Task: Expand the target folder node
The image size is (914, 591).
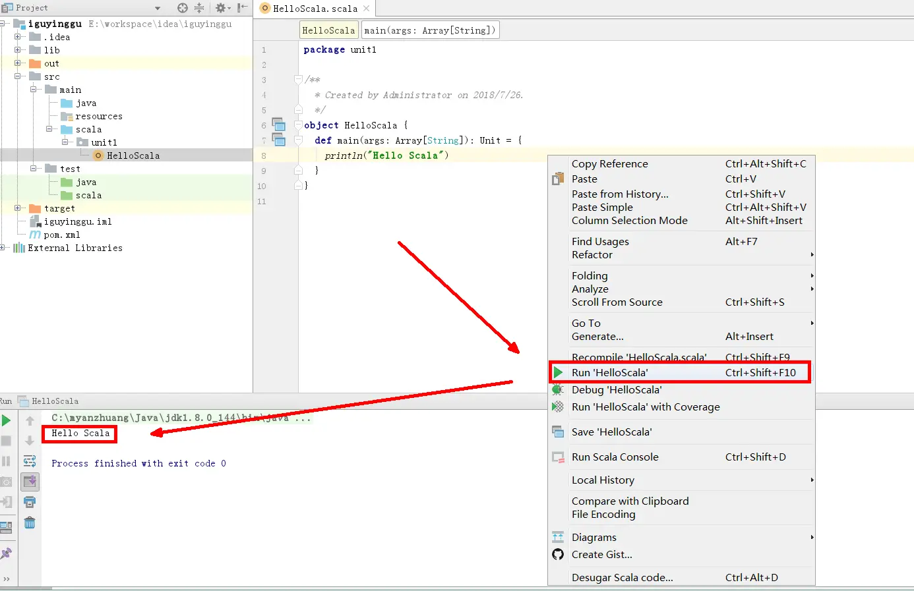Action: tap(18, 208)
